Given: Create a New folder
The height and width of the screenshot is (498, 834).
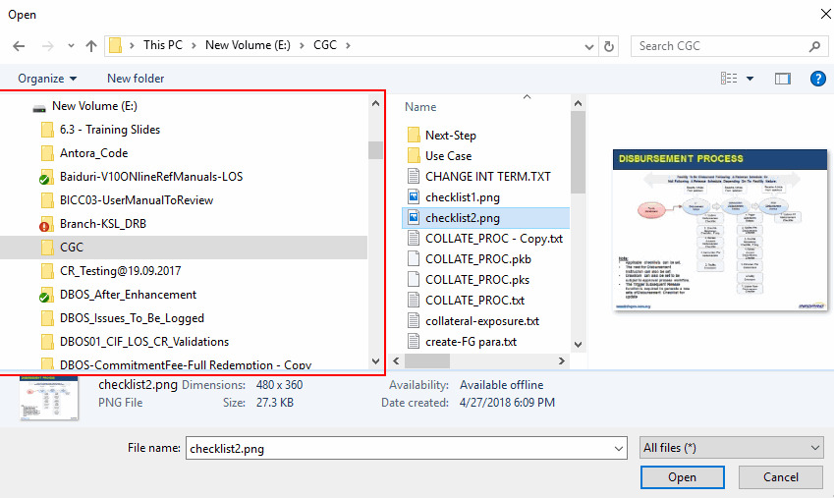Looking at the screenshot, I should click(x=136, y=79).
